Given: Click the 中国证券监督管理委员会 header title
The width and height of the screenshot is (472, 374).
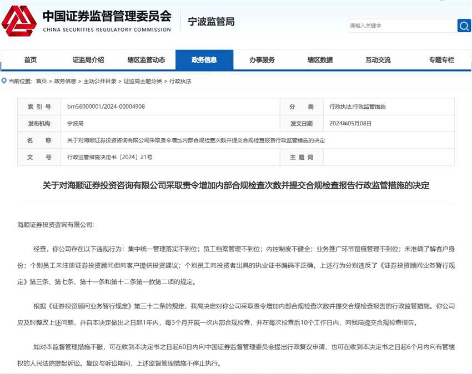Looking at the screenshot, I should (107, 16).
